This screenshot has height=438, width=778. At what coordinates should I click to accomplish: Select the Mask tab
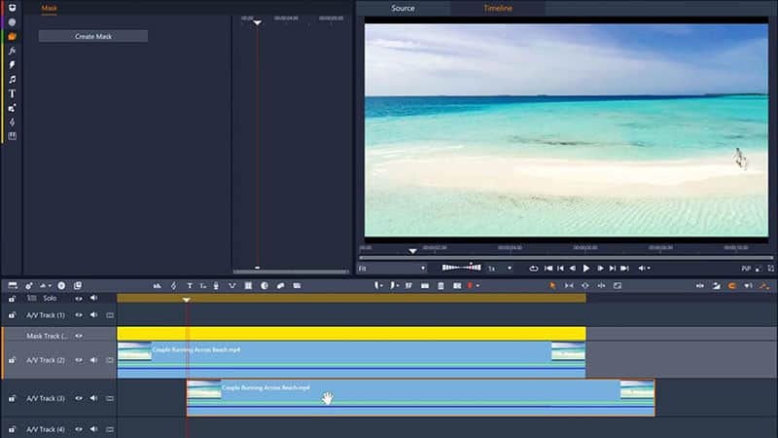point(49,8)
